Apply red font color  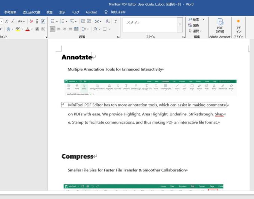tap(28, 29)
